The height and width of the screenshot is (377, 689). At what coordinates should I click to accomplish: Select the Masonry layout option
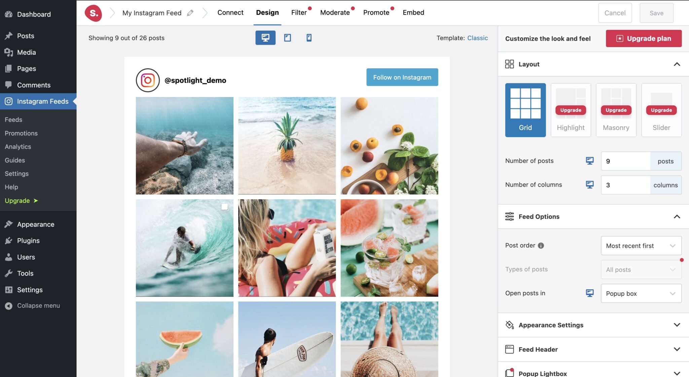point(616,110)
